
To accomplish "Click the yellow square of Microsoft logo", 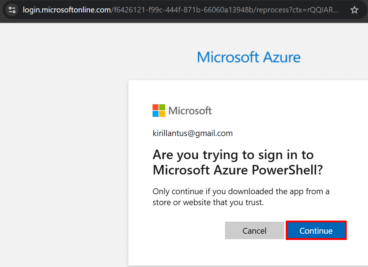I will click(162, 114).
